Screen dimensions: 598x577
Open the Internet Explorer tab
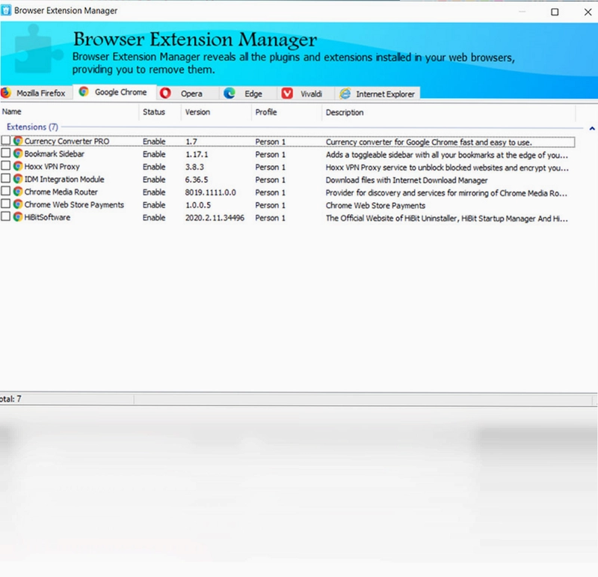pos(377,94)
